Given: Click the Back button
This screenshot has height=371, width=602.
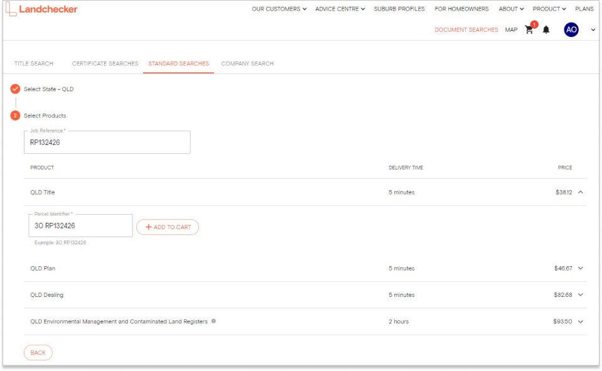Looking at the screenshot, I should pos(38,353).
